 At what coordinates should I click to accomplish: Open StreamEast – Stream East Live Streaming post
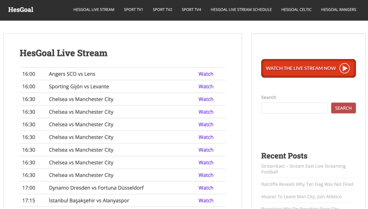click(x=303, y=169)
